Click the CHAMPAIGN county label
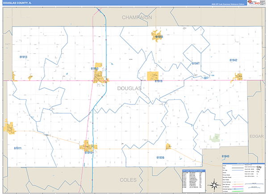The image size is (268, 194). click(137, 17)
